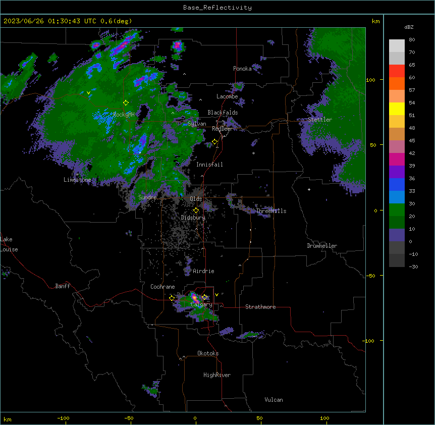Image resolution: width=435 pixels, height=425 pixels.
Task: Pick the blue 33-36 dBZ legend swatch
Action: point(397,184)
